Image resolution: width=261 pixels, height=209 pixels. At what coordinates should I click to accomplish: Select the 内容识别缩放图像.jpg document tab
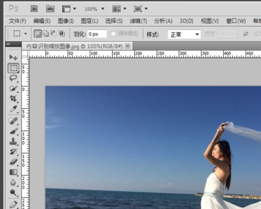pyautogui.click(x=74, y=47)
